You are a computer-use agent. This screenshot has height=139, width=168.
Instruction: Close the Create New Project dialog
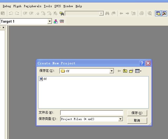pyautogui.click(x=148, y=63)
